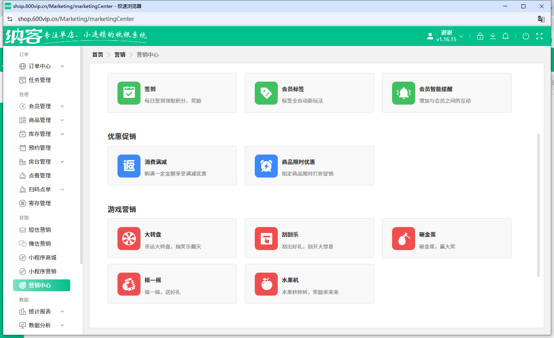Expand the 统计报表 sidebar section
The image size is (554, 338).
pyautogui.click(x=41, y=311)
